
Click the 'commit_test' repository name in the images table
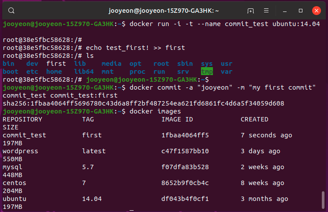click(24, 135)
